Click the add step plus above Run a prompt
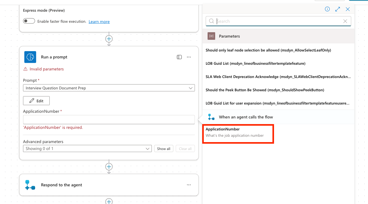This screenshot has width=368, height=204. point(109,39)
